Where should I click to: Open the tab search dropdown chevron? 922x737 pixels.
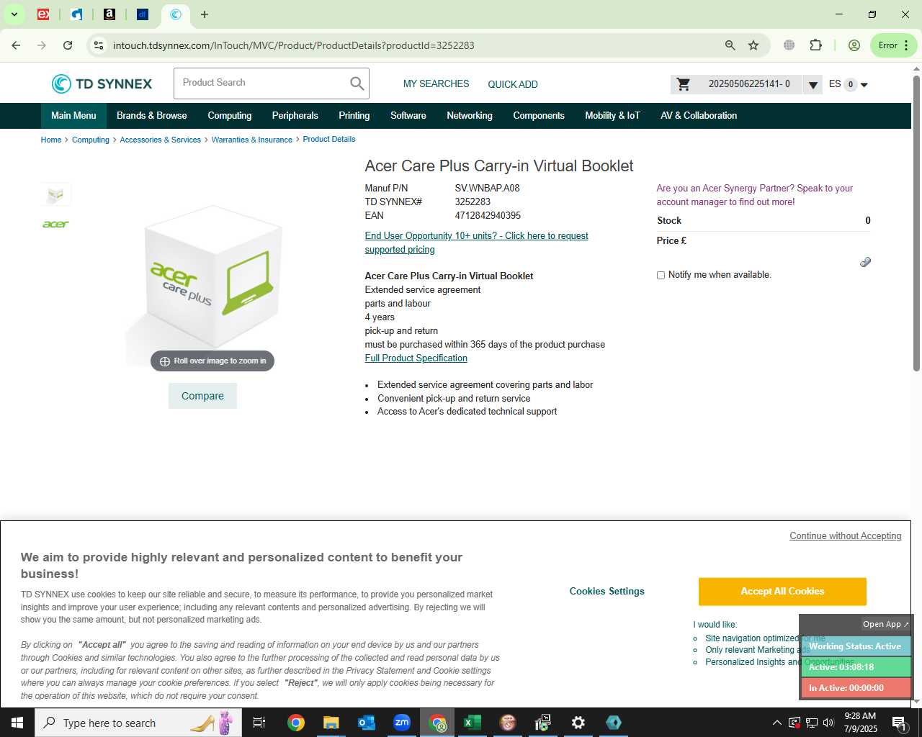14,14
